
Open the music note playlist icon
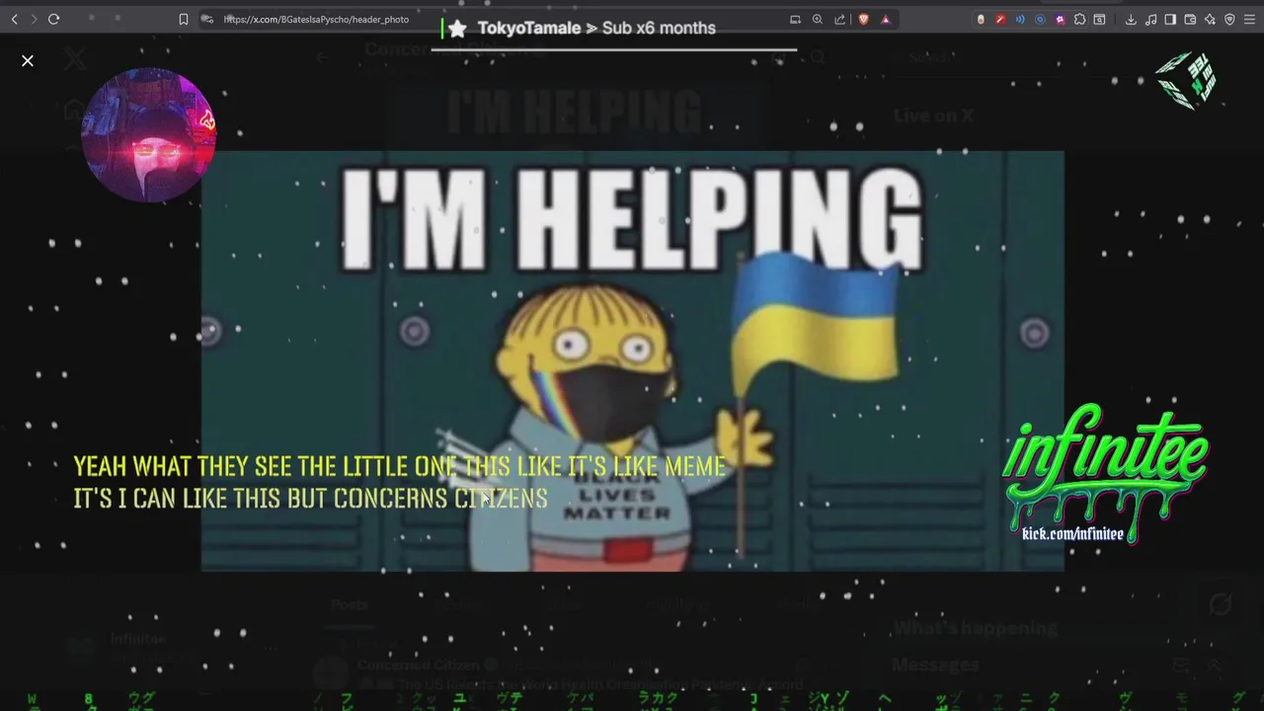coord(1150,20)
